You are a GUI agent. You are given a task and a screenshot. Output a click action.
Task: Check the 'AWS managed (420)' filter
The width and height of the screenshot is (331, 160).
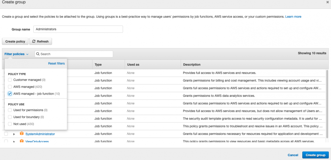10,87
